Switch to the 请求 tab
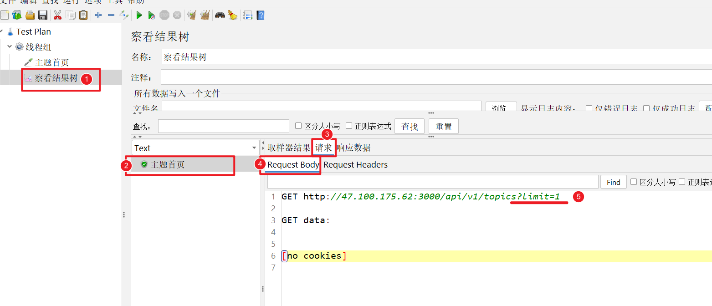This screenshot has width=712, height=306. [x=323, y=148]
